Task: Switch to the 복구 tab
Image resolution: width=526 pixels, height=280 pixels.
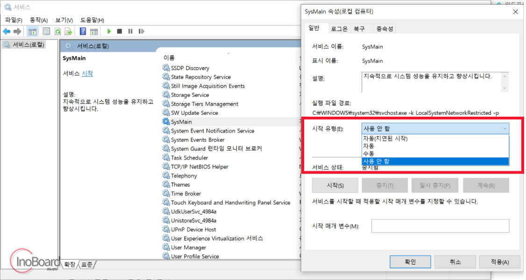Action: pyautogui.click(x=359, y=29)
